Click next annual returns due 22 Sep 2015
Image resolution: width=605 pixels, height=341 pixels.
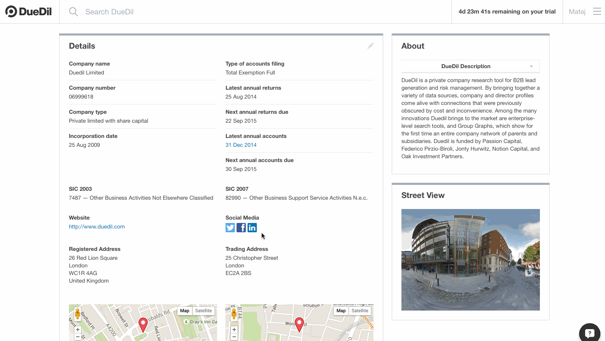[241, 121]
